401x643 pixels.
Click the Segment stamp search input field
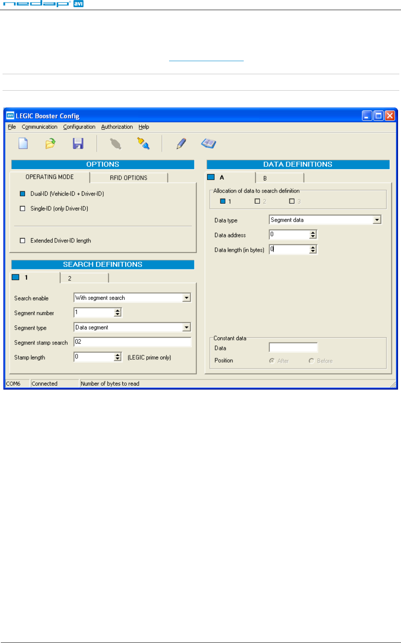coord(132,342)
